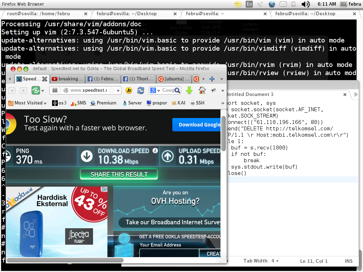This screenshot has width=363, height=272.
Task: Take our Broadband Internet Survey button
Action: (170, 222)
